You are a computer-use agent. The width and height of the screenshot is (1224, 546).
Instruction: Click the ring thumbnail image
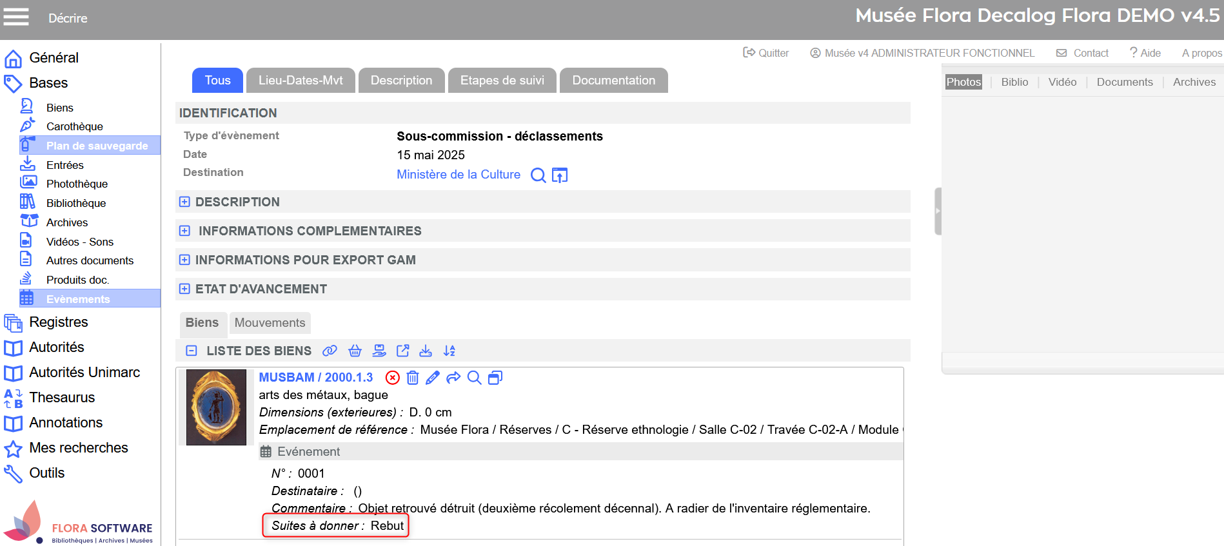click(216, 407)
